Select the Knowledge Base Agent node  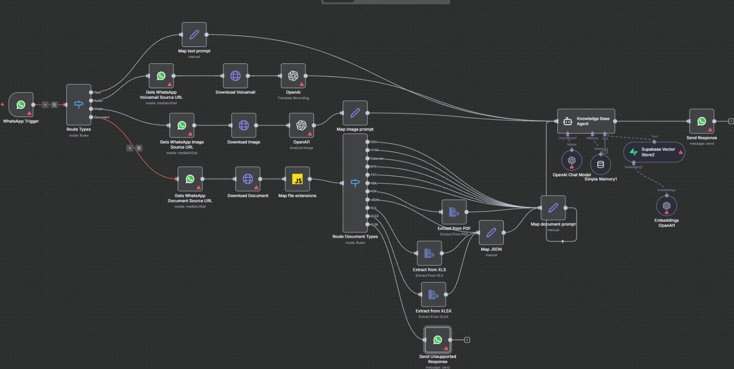pos(586,121)
